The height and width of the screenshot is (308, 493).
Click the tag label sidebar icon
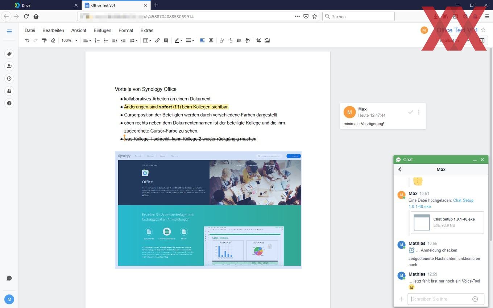tap(9, 54)
